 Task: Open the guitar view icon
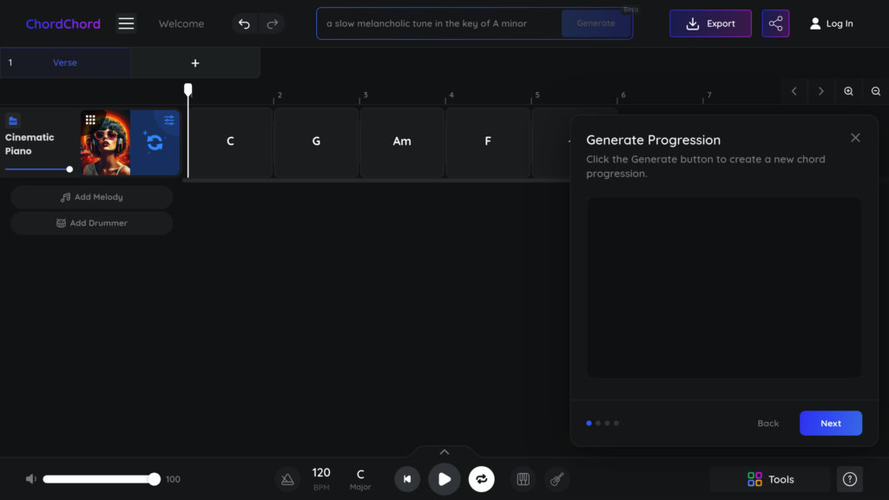(x=557, y=479)
